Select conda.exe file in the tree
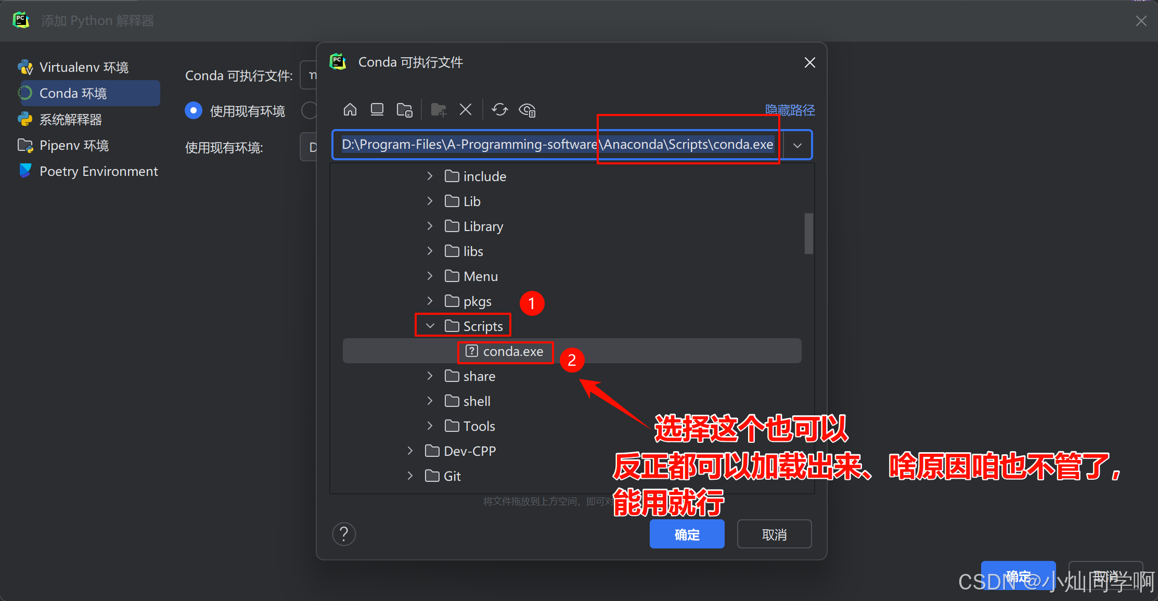This screenshot has height=601, width=1158. tap(512, 351)
